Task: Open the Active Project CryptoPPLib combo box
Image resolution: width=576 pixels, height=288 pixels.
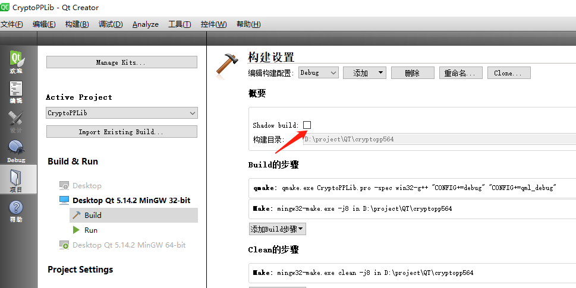Action: tap(122, 113)
